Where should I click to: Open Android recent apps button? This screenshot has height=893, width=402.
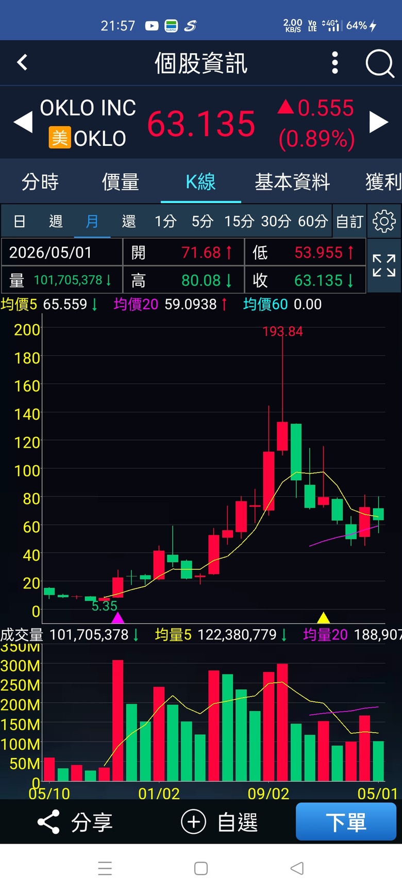click(x=105, y=868)
